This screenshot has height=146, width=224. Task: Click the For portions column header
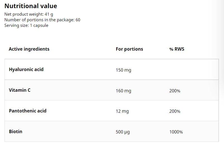(x=129, y=49)
